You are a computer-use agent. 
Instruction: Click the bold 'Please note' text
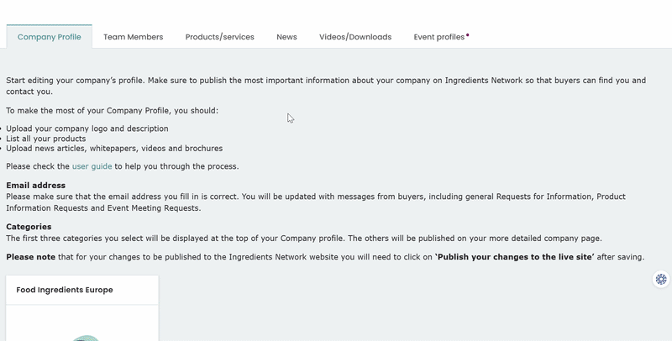point(30,257)
